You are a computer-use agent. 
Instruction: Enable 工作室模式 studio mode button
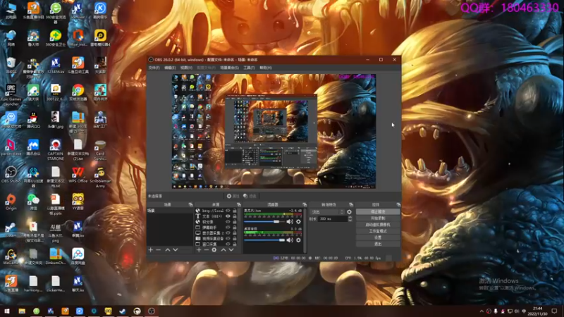click(x=378, y=231)
